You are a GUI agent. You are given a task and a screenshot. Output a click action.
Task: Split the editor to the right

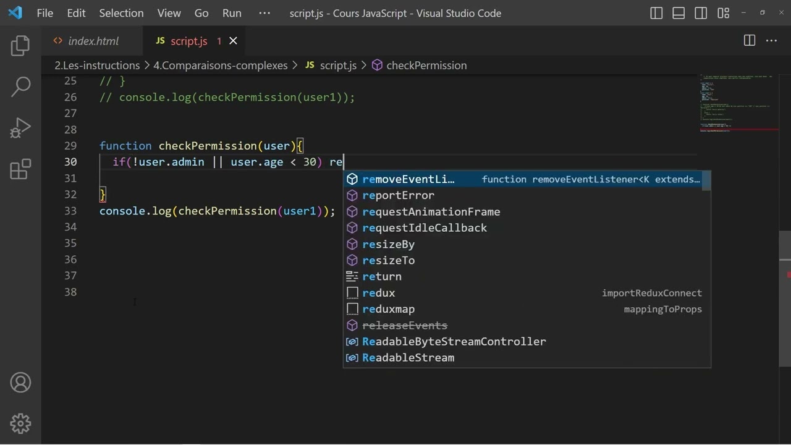(750, 41)
